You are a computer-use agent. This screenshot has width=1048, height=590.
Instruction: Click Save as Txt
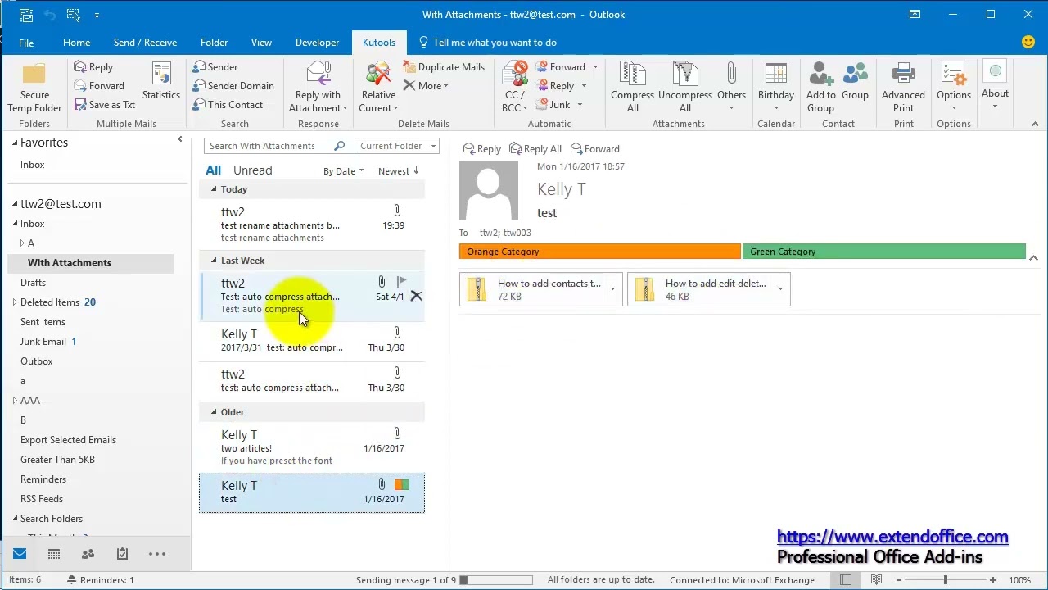pyautogui.click(x=105, y=105)
